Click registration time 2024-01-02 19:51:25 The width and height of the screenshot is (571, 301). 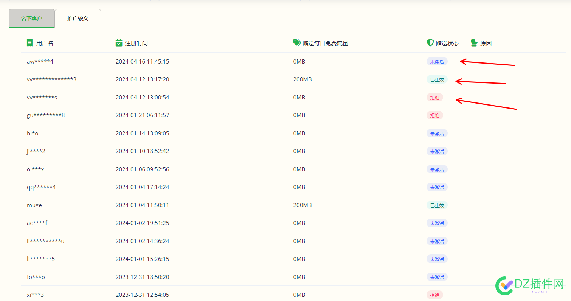143,223
